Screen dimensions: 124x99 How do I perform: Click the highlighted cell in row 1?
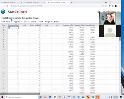coord(13,28)
